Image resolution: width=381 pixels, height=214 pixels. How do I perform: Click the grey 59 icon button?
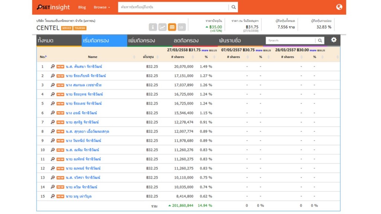pyautogui.click(x=181, y=27)
